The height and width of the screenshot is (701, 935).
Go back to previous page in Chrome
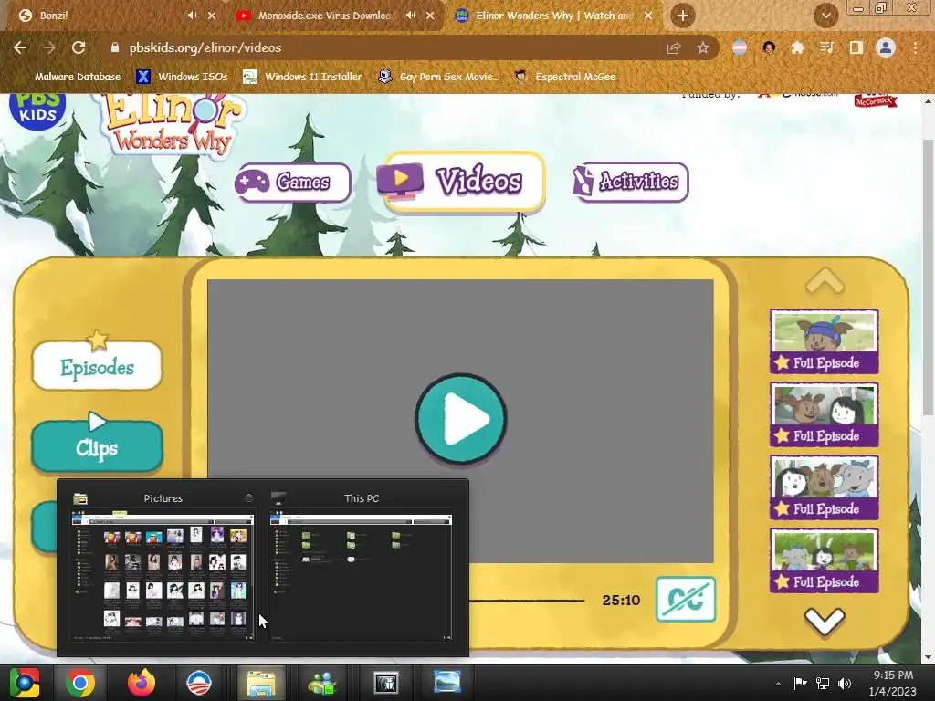coord(20,47)
